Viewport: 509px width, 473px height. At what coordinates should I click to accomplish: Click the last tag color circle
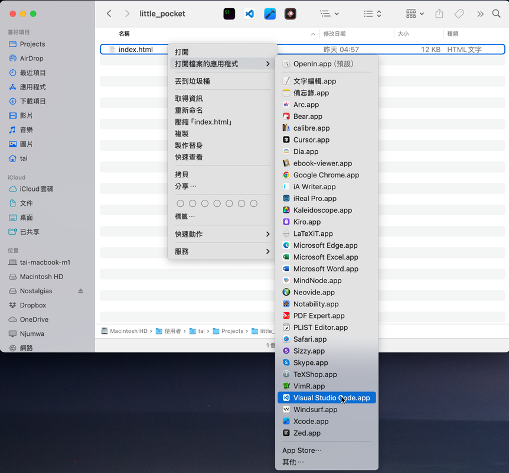pyautogui.click(x=253, y=203)
